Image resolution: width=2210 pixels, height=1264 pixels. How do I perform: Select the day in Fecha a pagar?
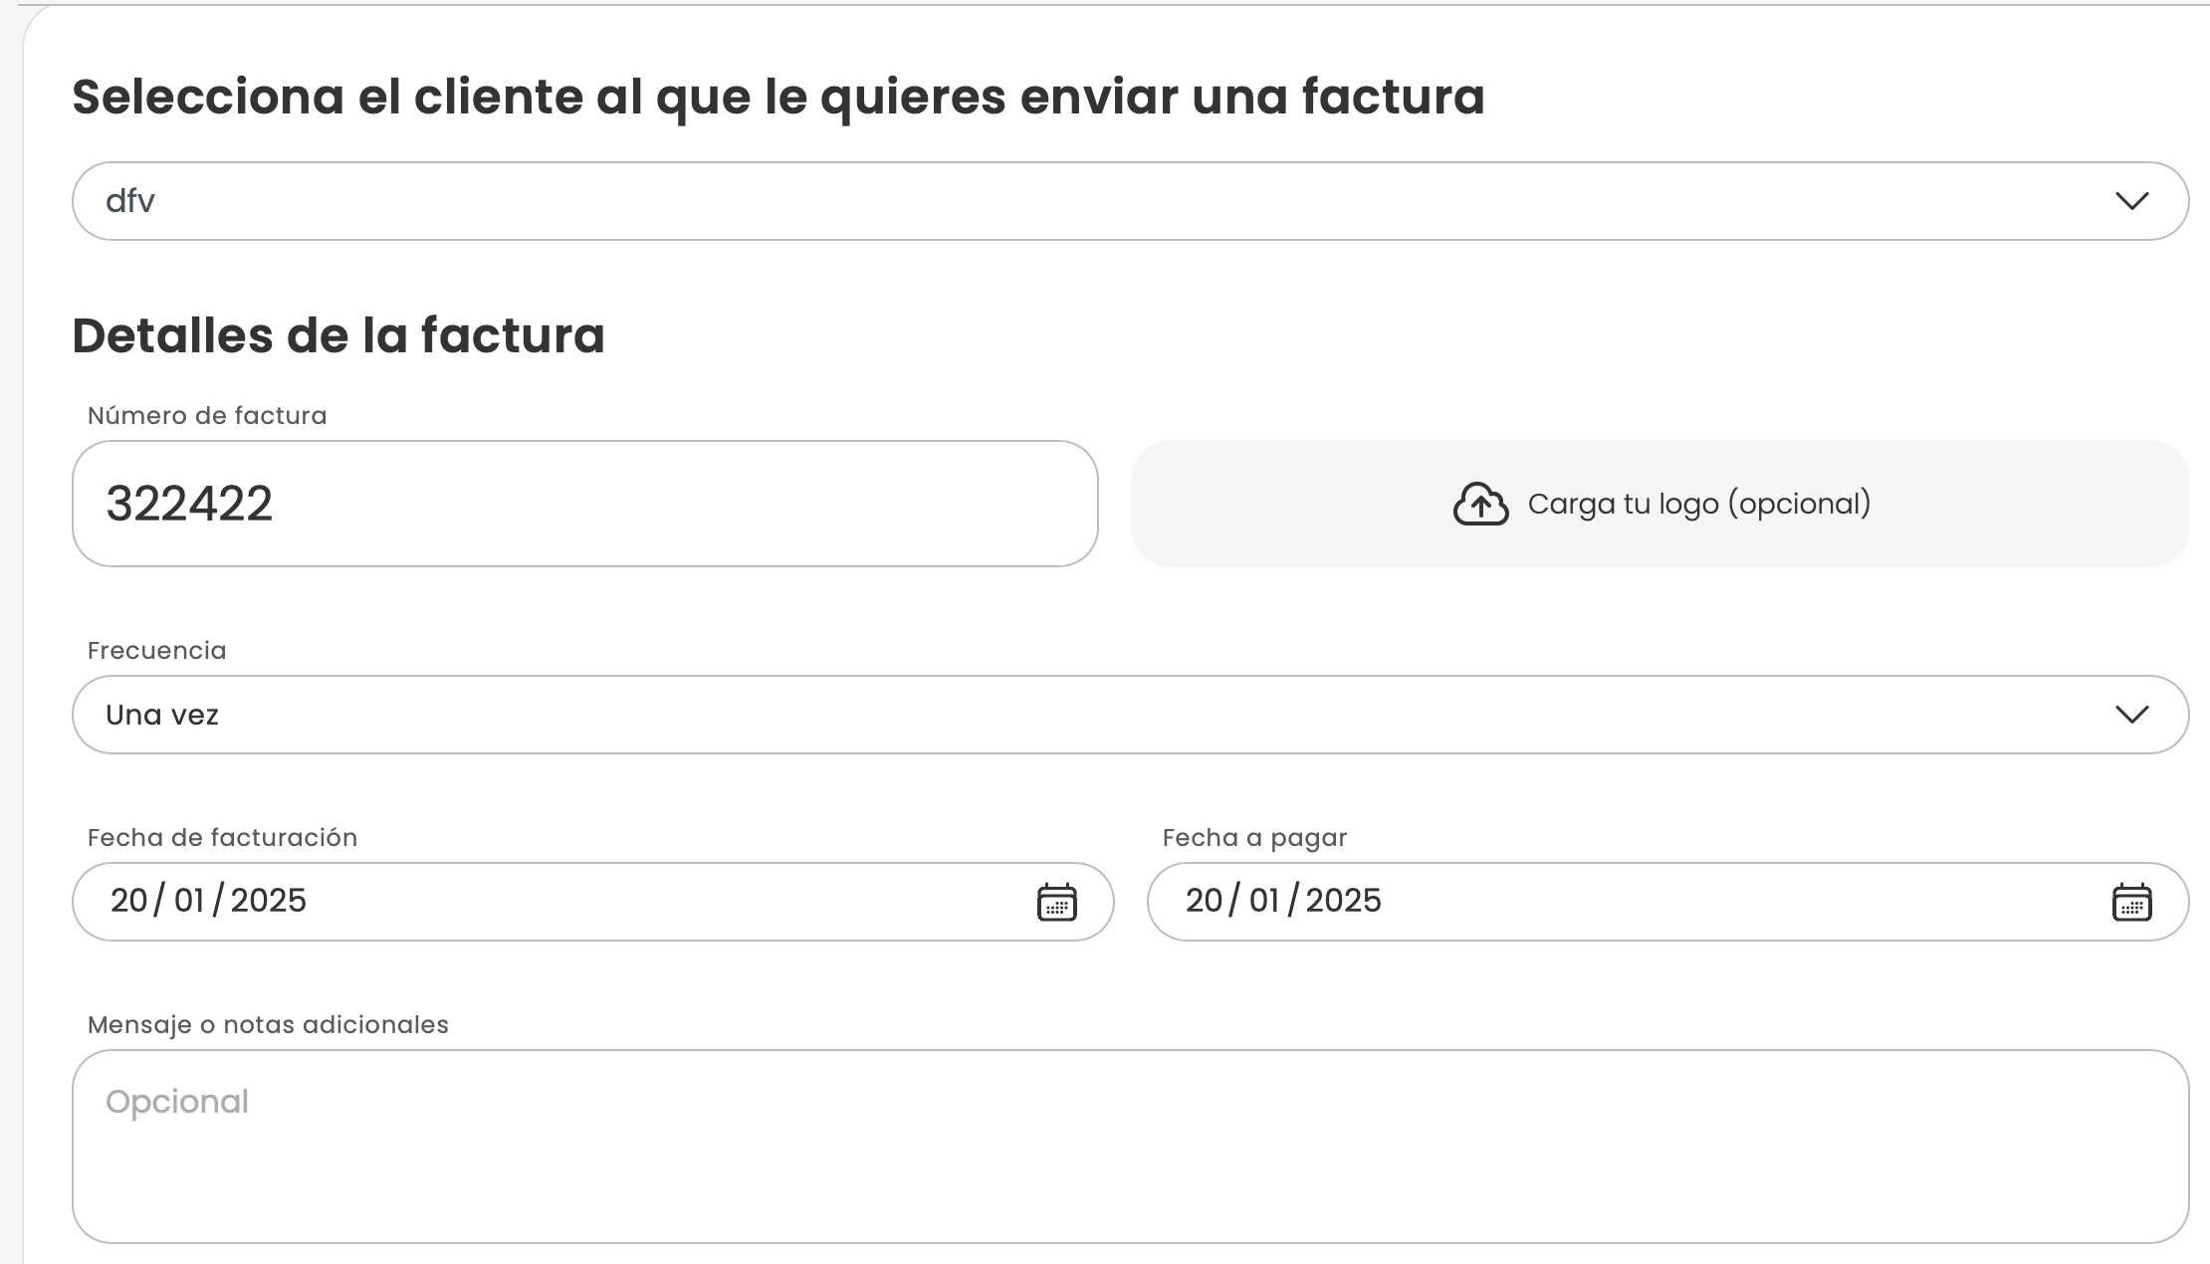1205,901
